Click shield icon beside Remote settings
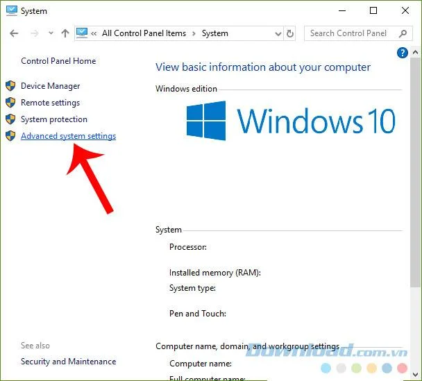This screenshot has width=422, height=381. (10, 103)
